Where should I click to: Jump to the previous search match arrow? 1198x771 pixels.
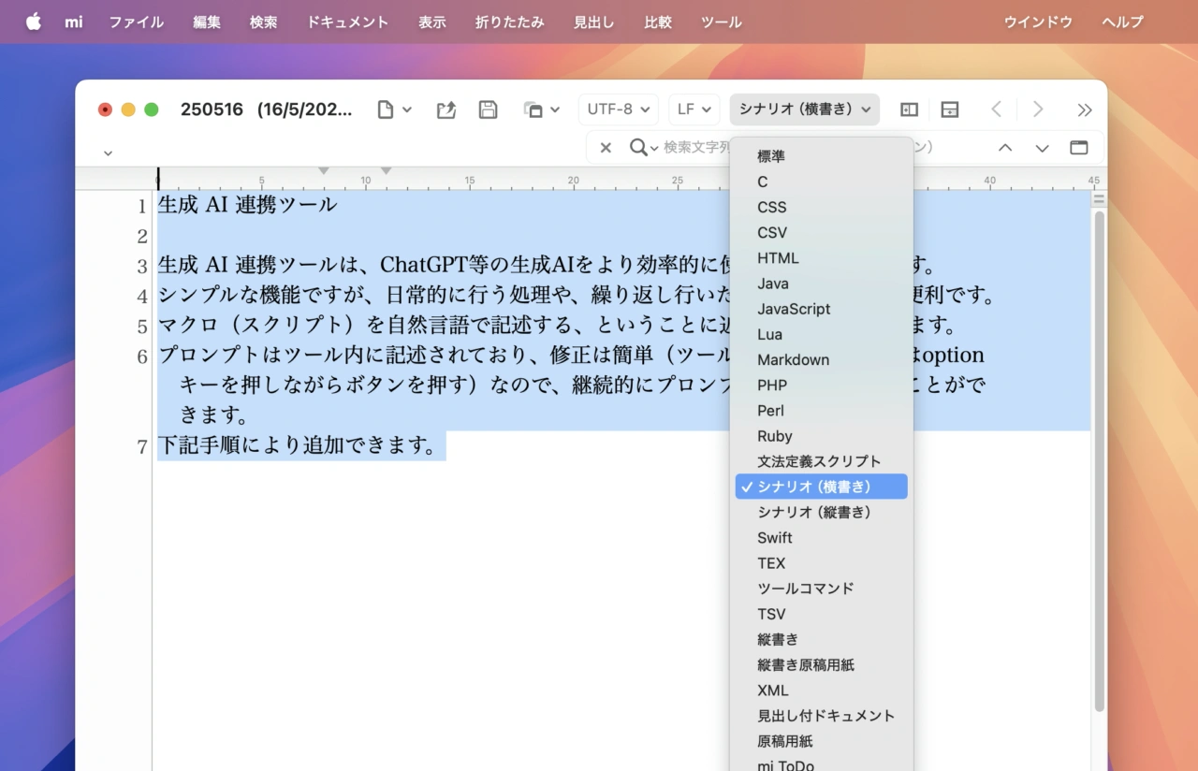pos(1005,148)
